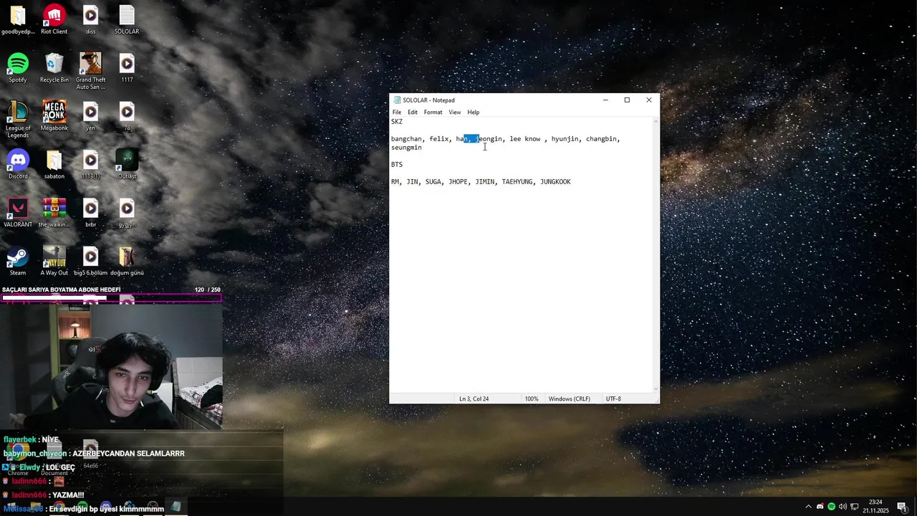Place cursor in the word 'bangchan'
The width and height of the screenshot is (917, 516).
pos(406,139)
